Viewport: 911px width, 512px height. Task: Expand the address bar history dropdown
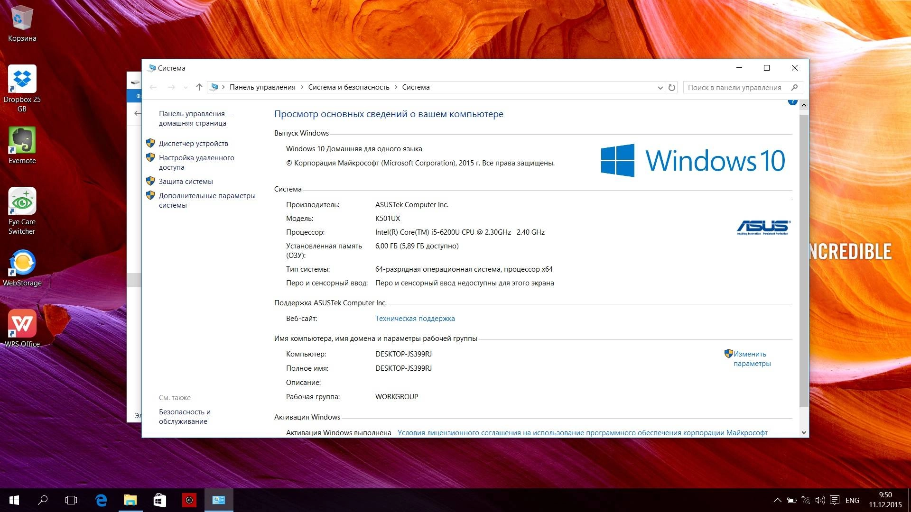click(x=660, y=88)
